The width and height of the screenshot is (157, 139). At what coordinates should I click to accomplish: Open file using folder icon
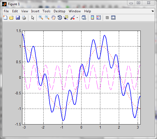tap(11, 18)
